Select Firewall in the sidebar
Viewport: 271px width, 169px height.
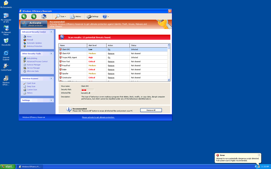(30, 40)
